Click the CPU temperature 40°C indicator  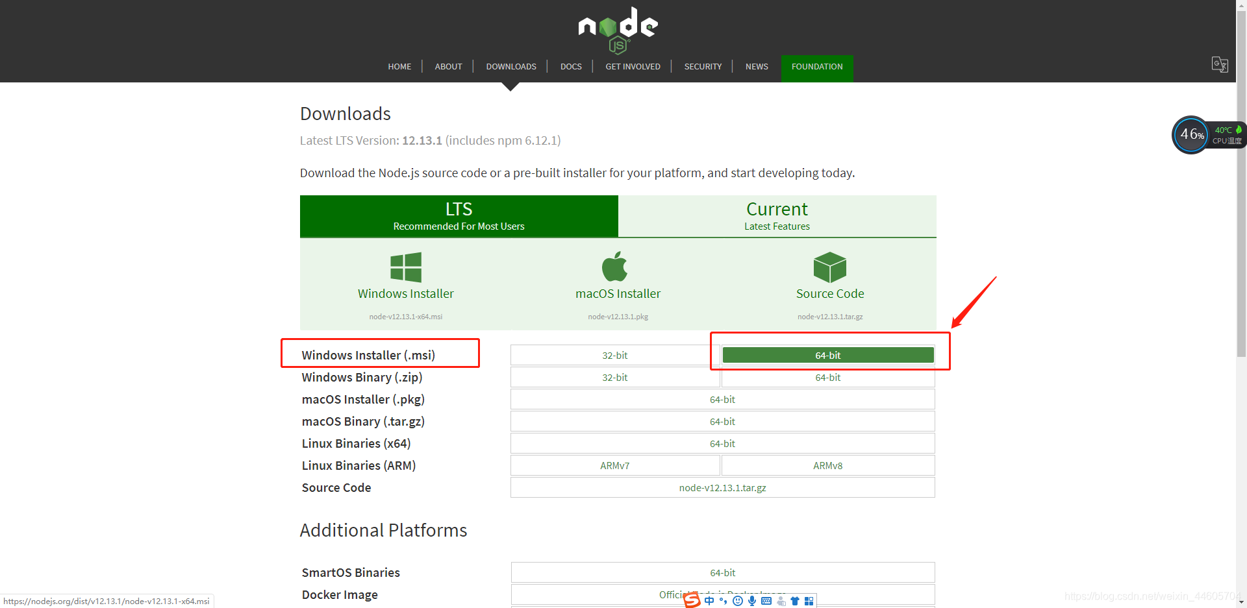click(1228, 135)
